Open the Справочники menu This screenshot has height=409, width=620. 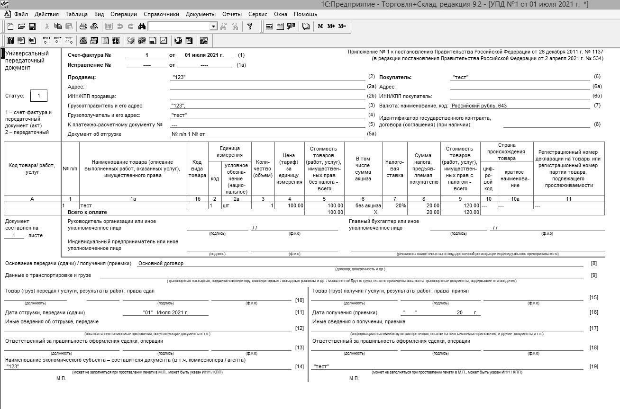161,14
